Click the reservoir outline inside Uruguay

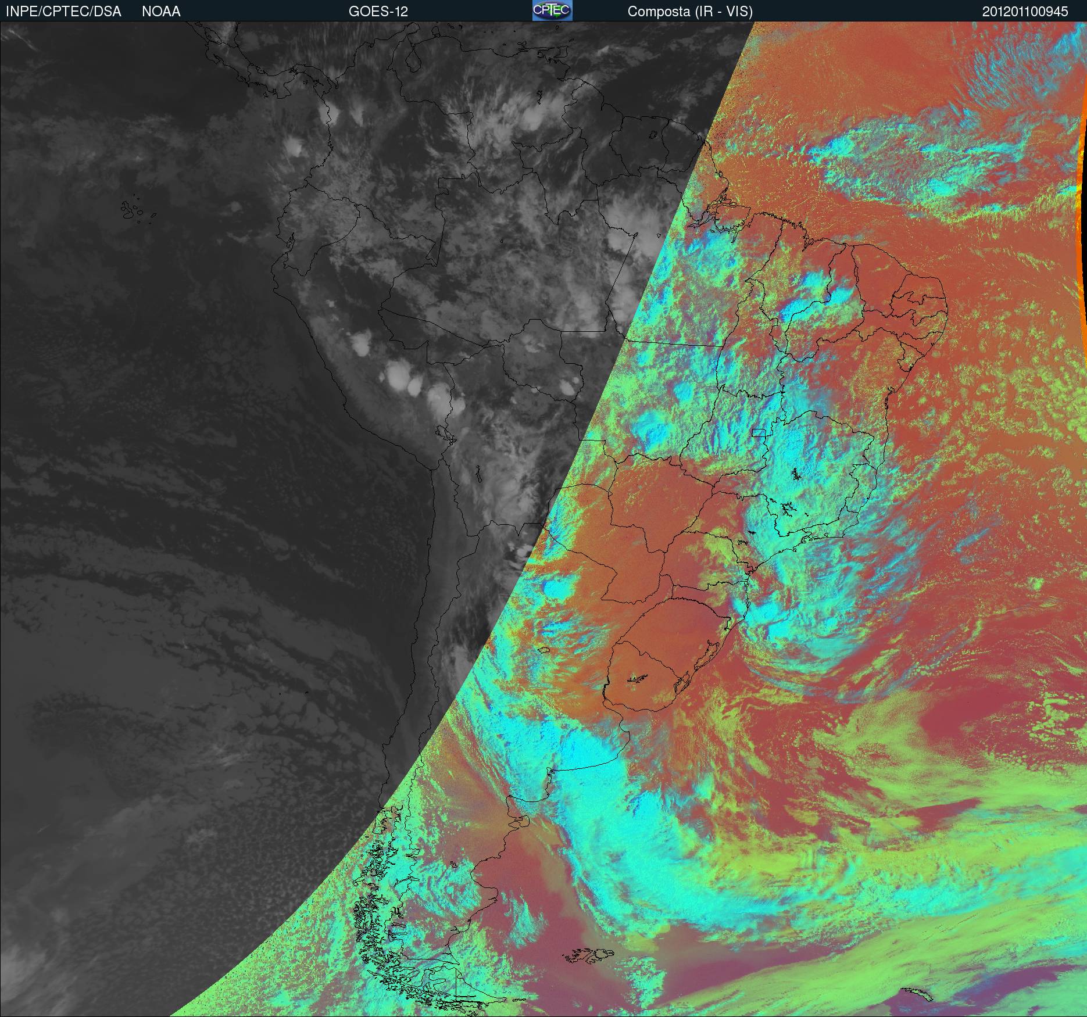638,678
